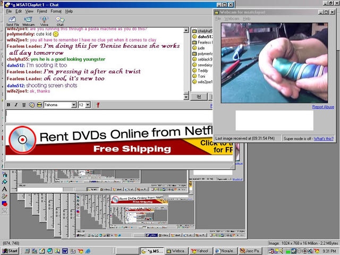340x255 pixels.
Task: Launch Word from quick launch bar
Action: click(65, 251)
